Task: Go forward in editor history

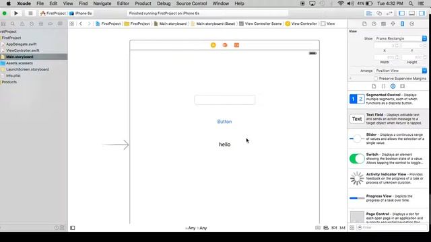Action: point(89,24)
